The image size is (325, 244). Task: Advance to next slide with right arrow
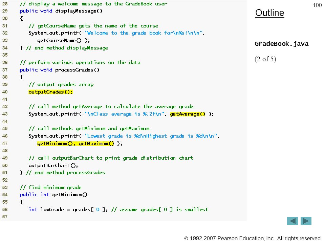[306, 221]
